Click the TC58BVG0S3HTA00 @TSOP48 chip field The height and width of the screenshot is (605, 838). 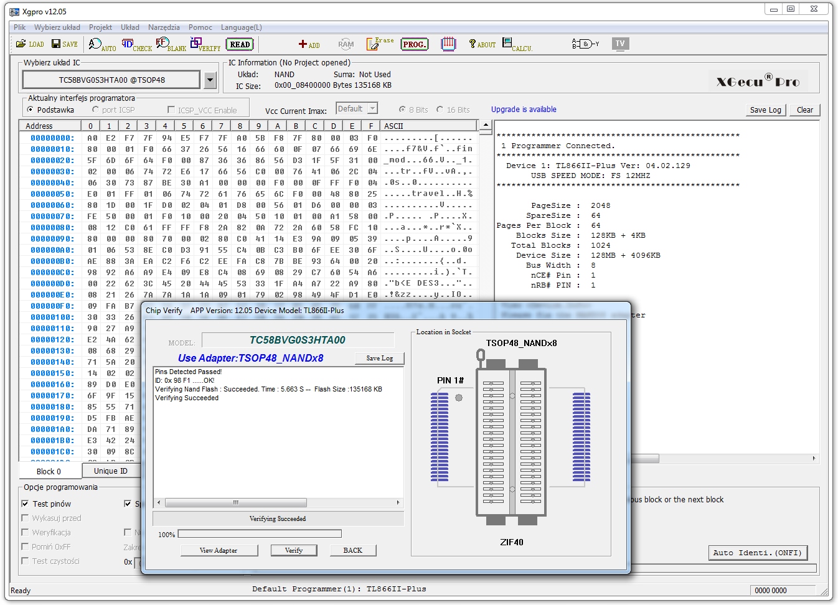point(112,80)
